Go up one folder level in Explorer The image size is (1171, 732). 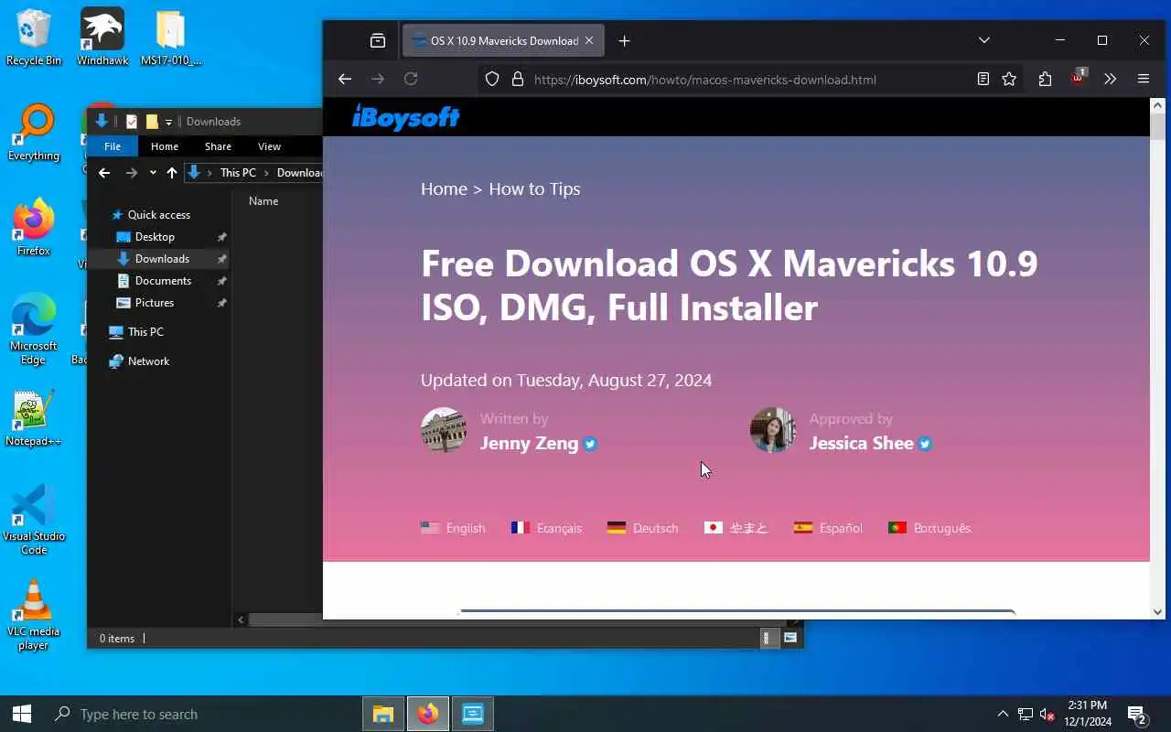(x=172, y=173)
